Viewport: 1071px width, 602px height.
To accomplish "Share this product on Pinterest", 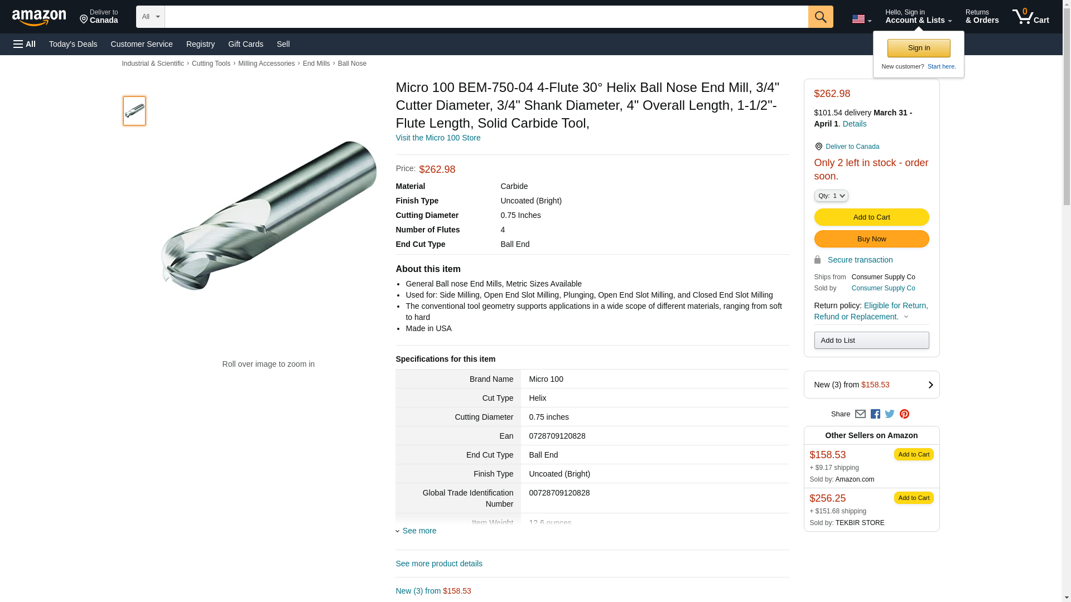I will click(x=904, y=414).
